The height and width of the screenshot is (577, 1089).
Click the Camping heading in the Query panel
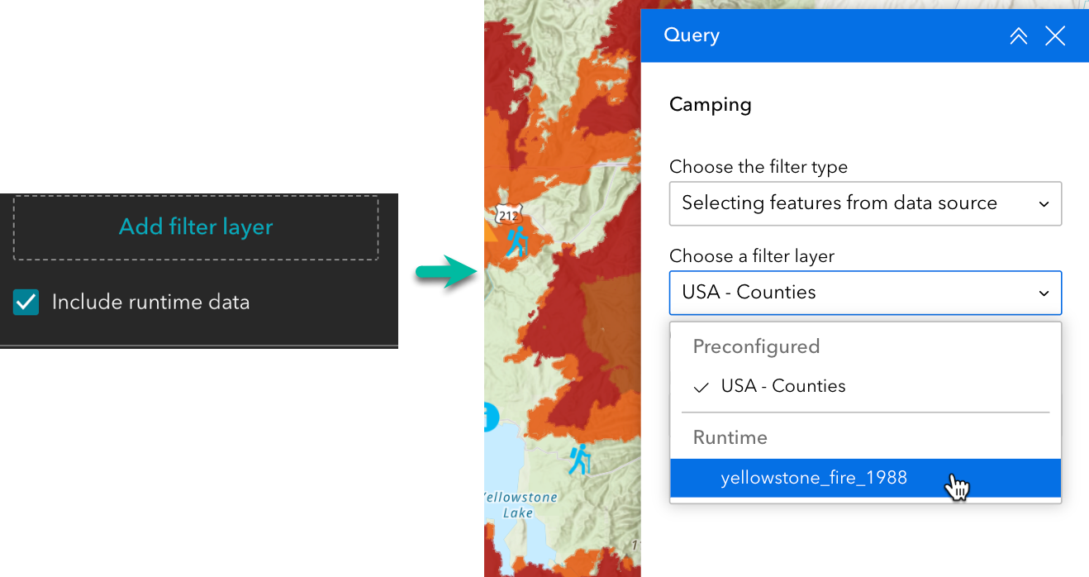(710, 104)
